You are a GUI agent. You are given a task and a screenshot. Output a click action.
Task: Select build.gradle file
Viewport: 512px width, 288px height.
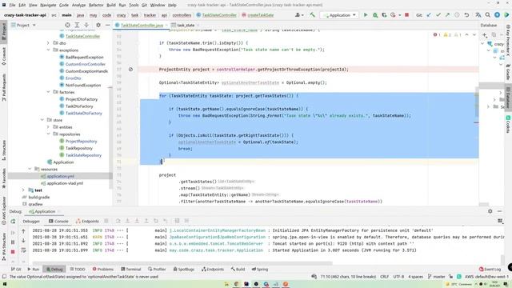[x=39, y=198]
